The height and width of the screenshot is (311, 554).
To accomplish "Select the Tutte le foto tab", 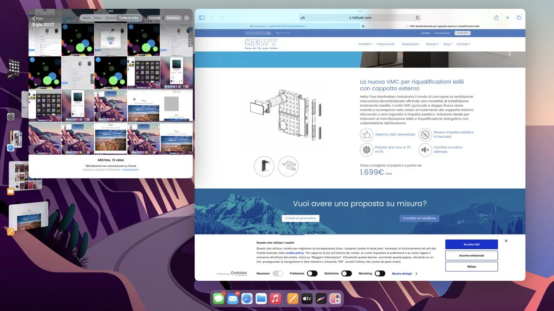I will pos(129,18).
